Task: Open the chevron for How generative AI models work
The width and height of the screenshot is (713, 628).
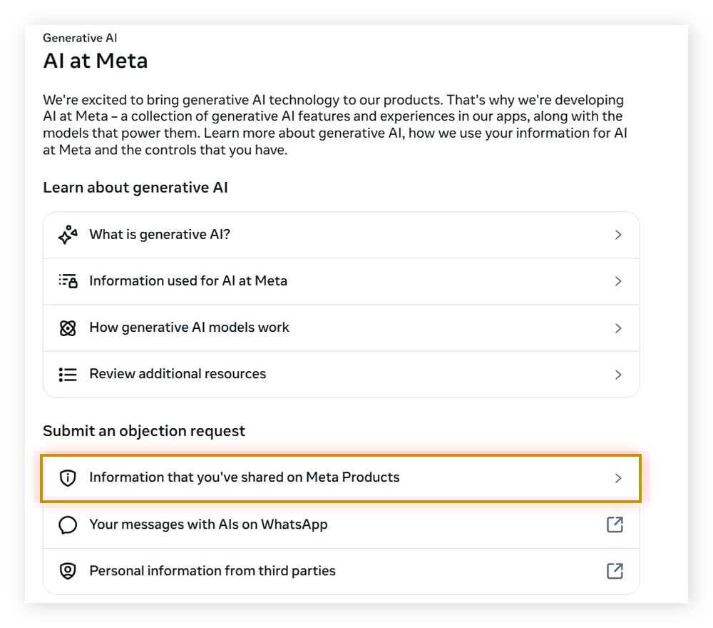Action: point(617,328)
